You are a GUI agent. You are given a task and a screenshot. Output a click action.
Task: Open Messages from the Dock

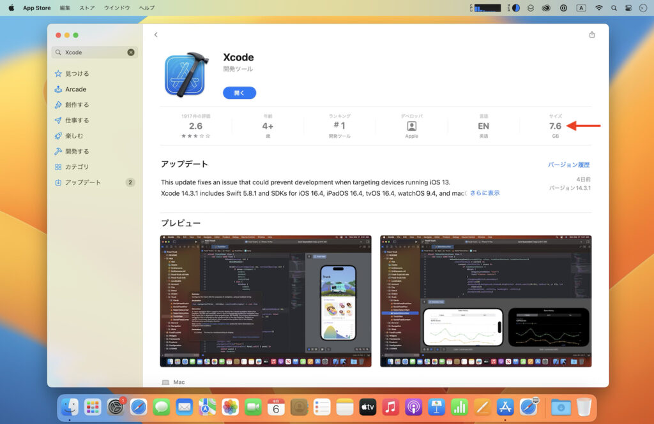click(162, 407)
